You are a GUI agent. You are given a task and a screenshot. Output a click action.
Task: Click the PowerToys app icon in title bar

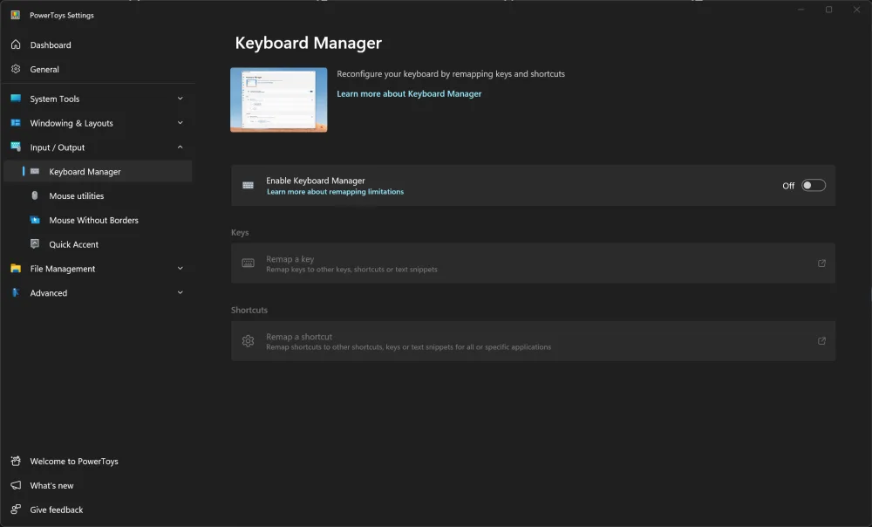click(16, 15)
